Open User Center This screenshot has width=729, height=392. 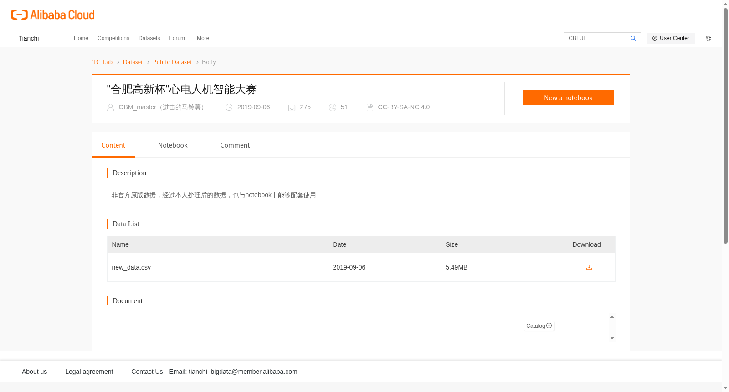pos(671,38)
